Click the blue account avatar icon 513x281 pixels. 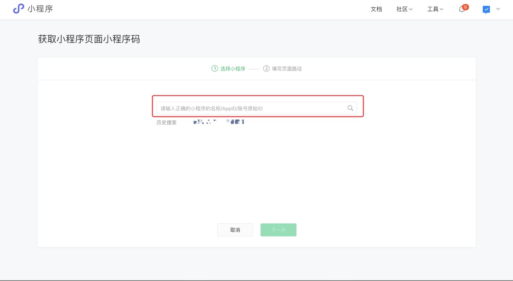[486, 10]
